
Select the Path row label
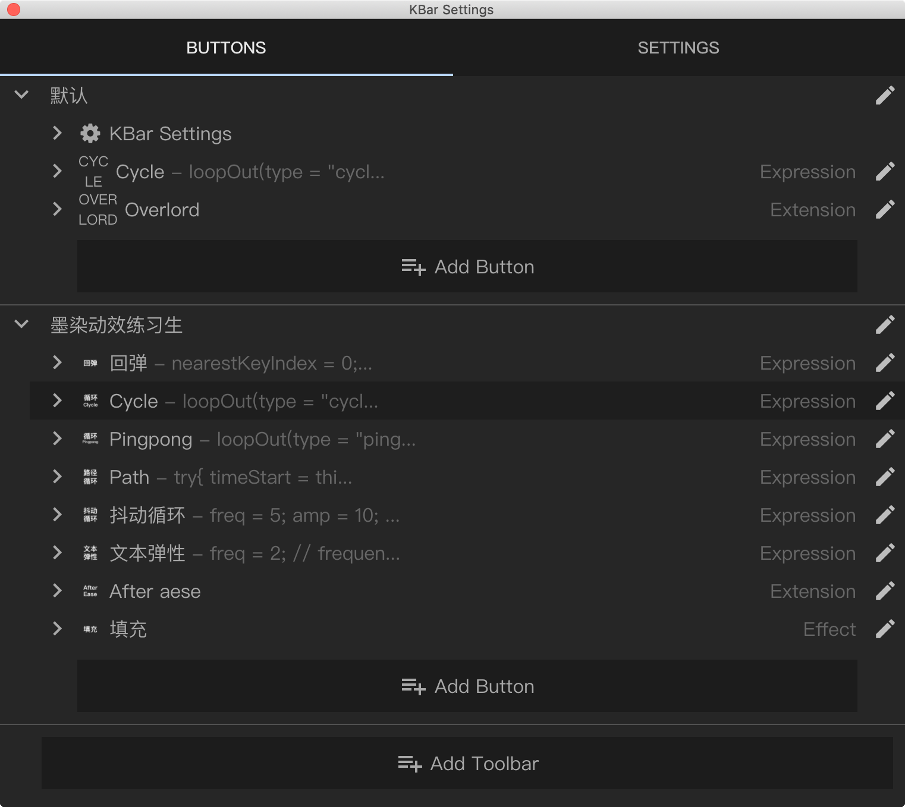click(130, 477)
